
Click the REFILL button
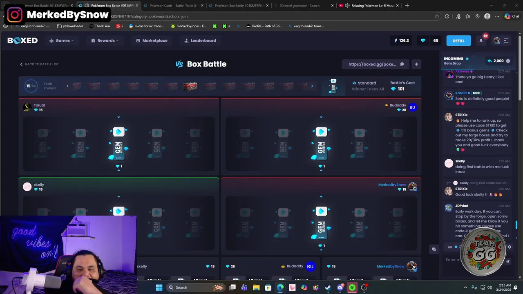(458, 40)
